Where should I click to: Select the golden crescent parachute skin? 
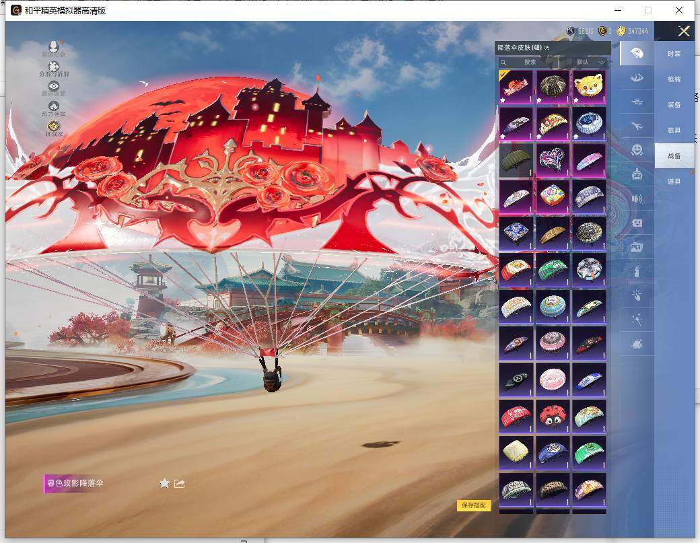(x=552, y=233)
